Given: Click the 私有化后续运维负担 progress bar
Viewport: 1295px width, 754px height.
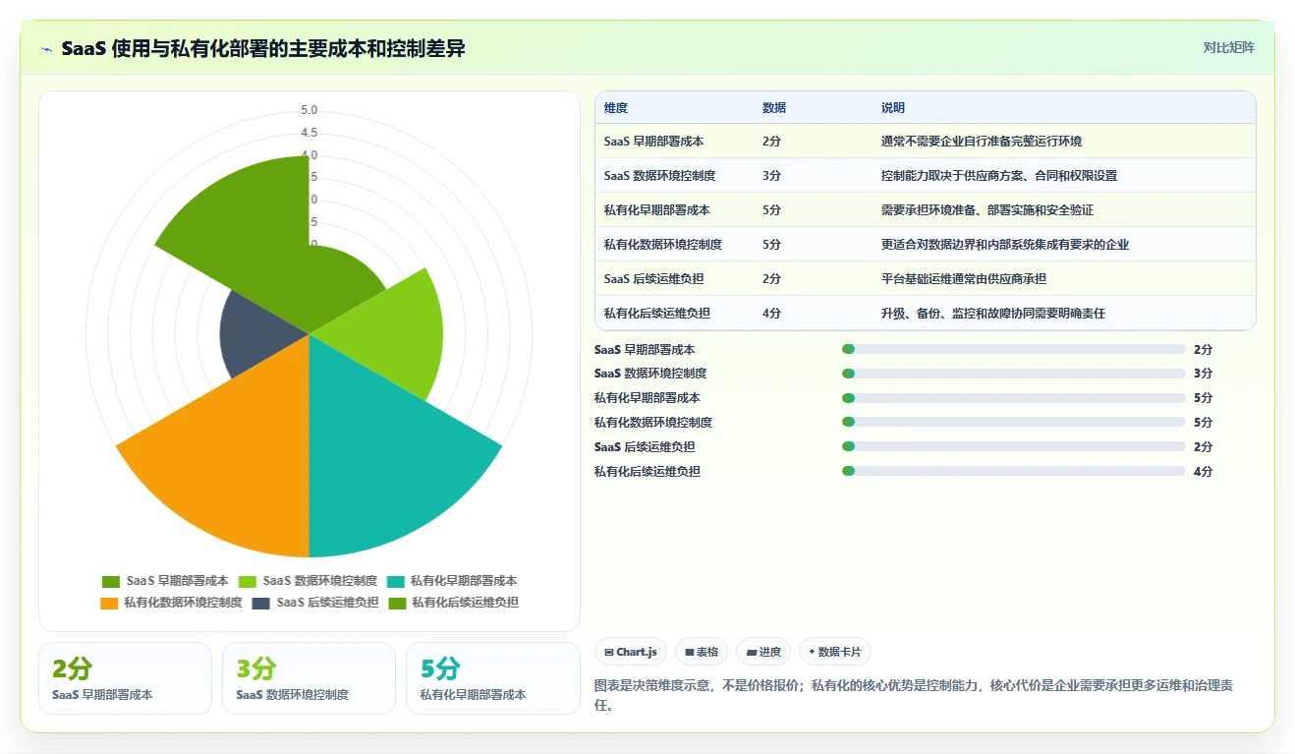Looking at the screenshot, I should pyautogui.click(x=1013, y=471).
